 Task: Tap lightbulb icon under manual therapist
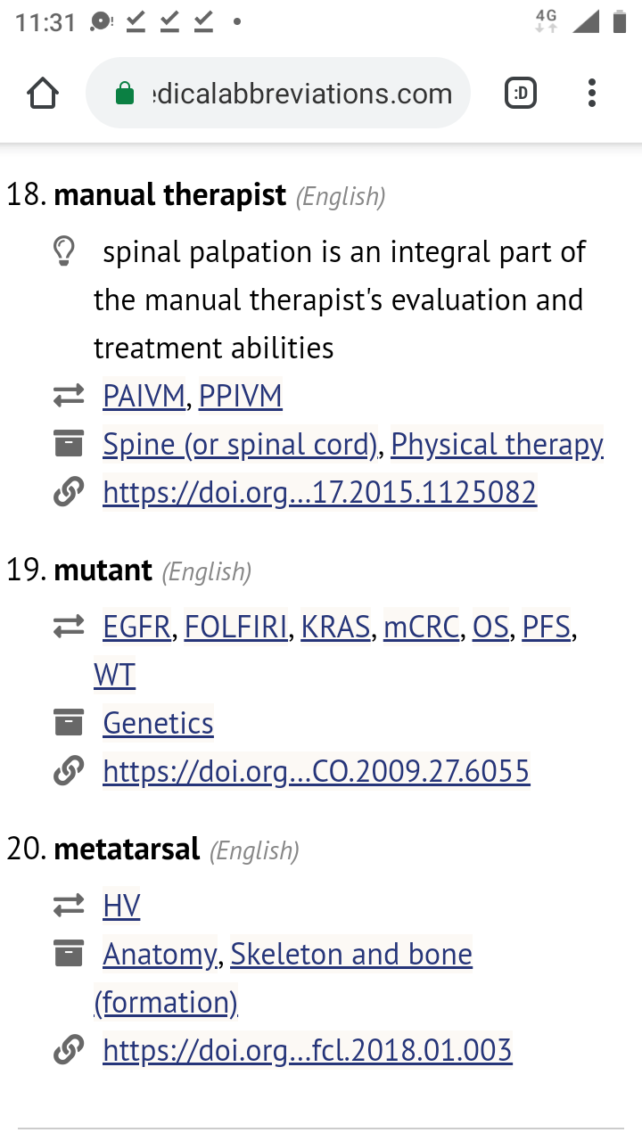64,252
